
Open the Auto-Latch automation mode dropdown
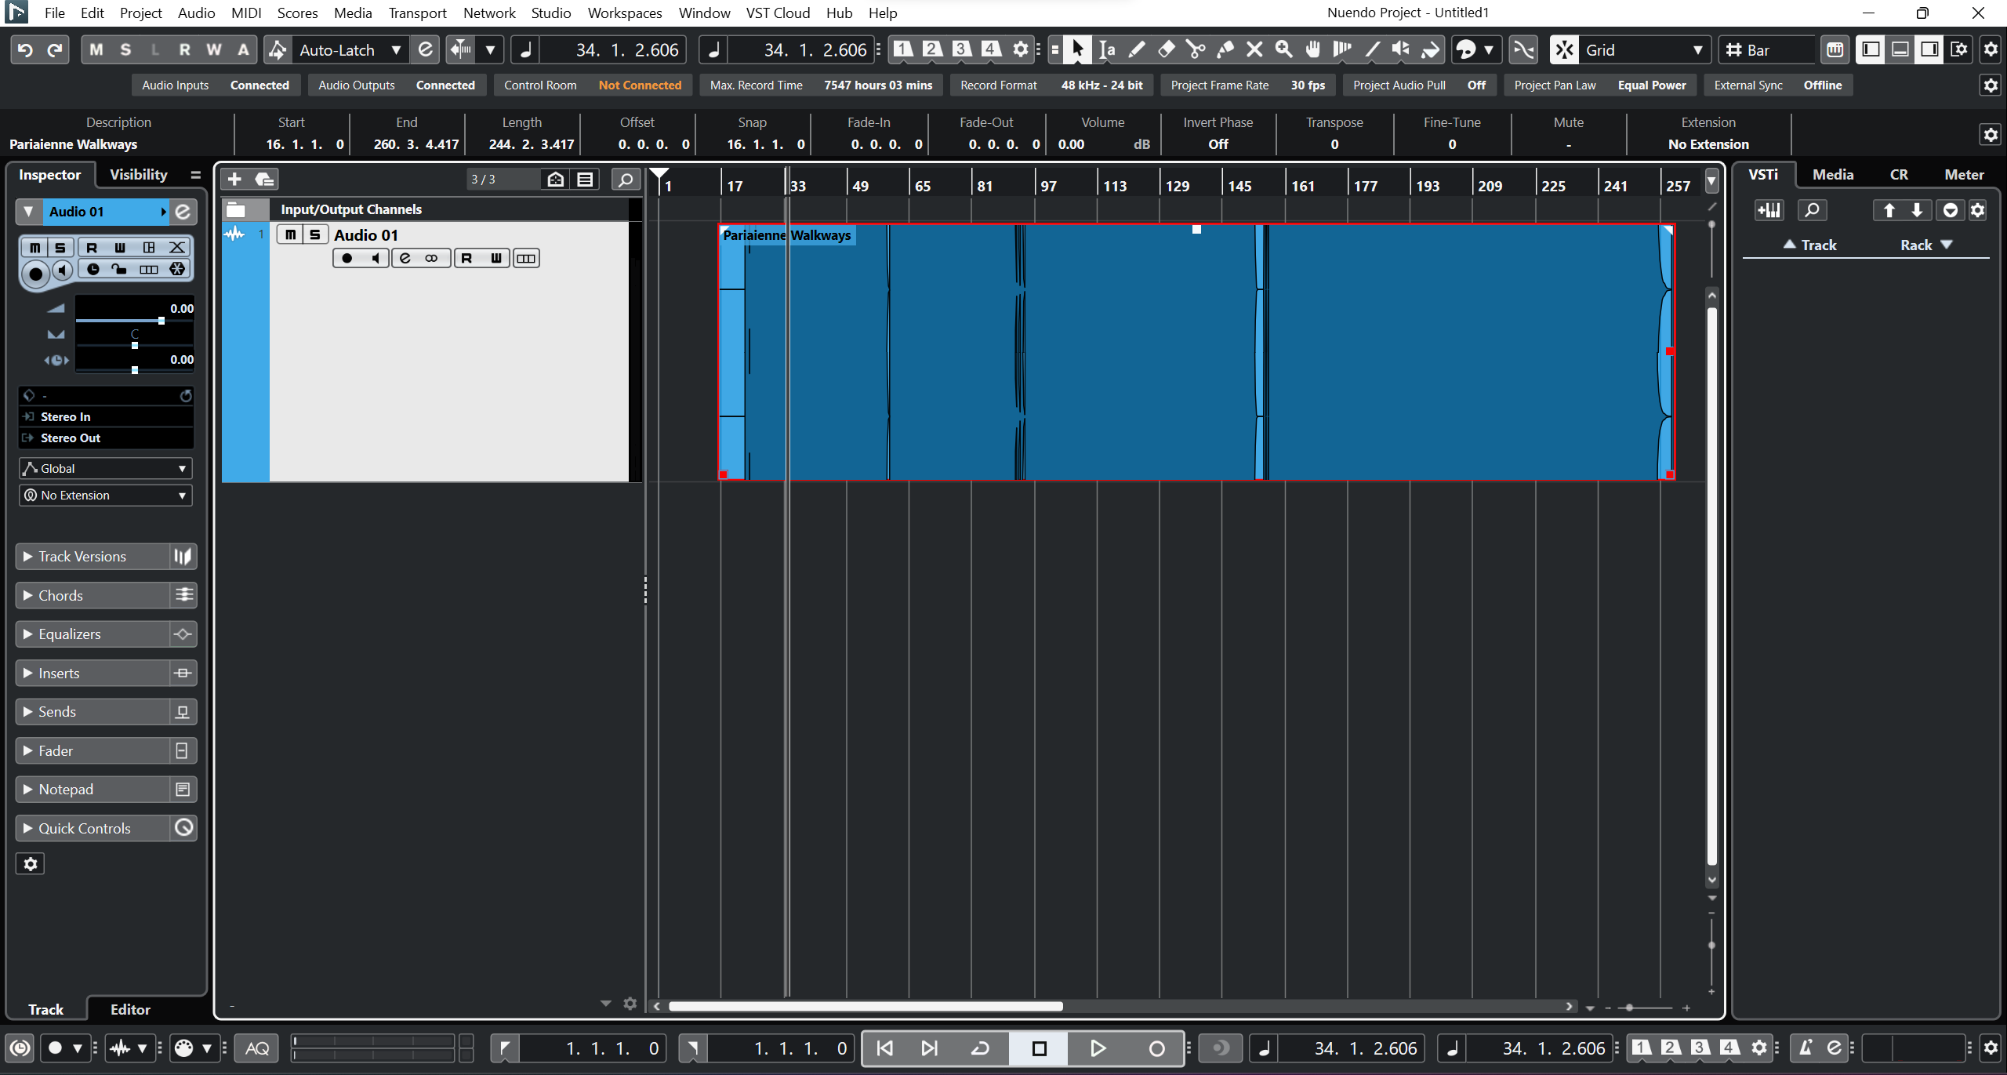[395, 50]
